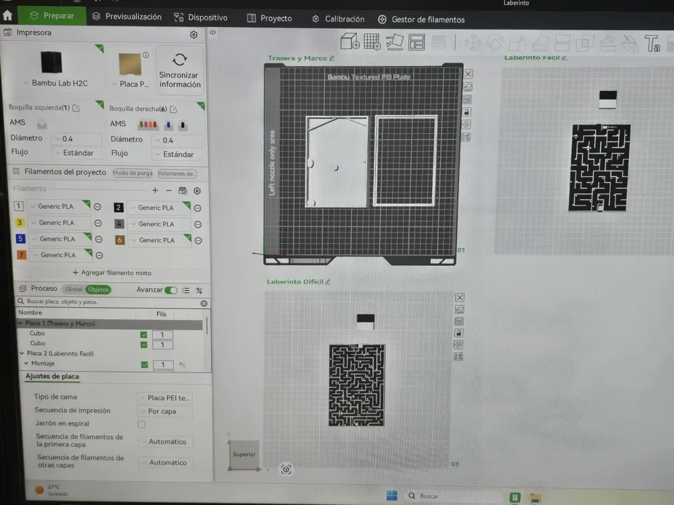Open left nozzle Diámetro 0.4 dropdown
Screen dimensions: 674x505
[x=76, y=139]
